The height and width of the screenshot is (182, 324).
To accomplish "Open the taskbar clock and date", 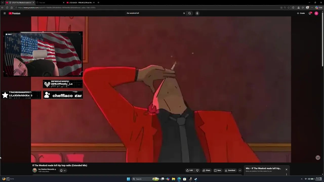I will pos(319,179).
